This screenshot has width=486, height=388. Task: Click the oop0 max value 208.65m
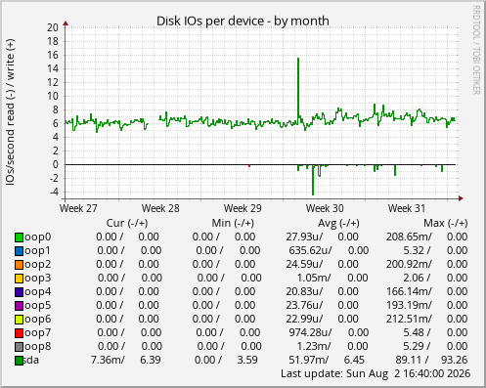point(409,237)
